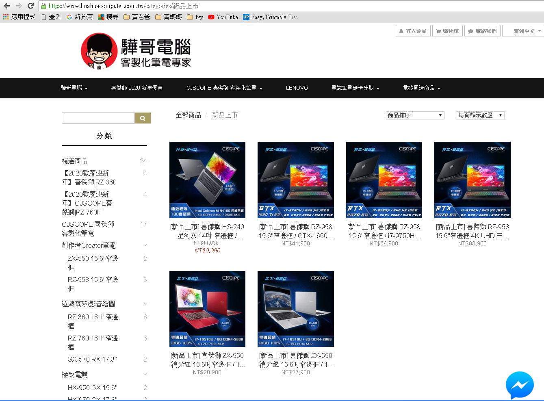Select HX-950 GX 15.6" subcategory
544x401 pixels.
pos(92,388)
